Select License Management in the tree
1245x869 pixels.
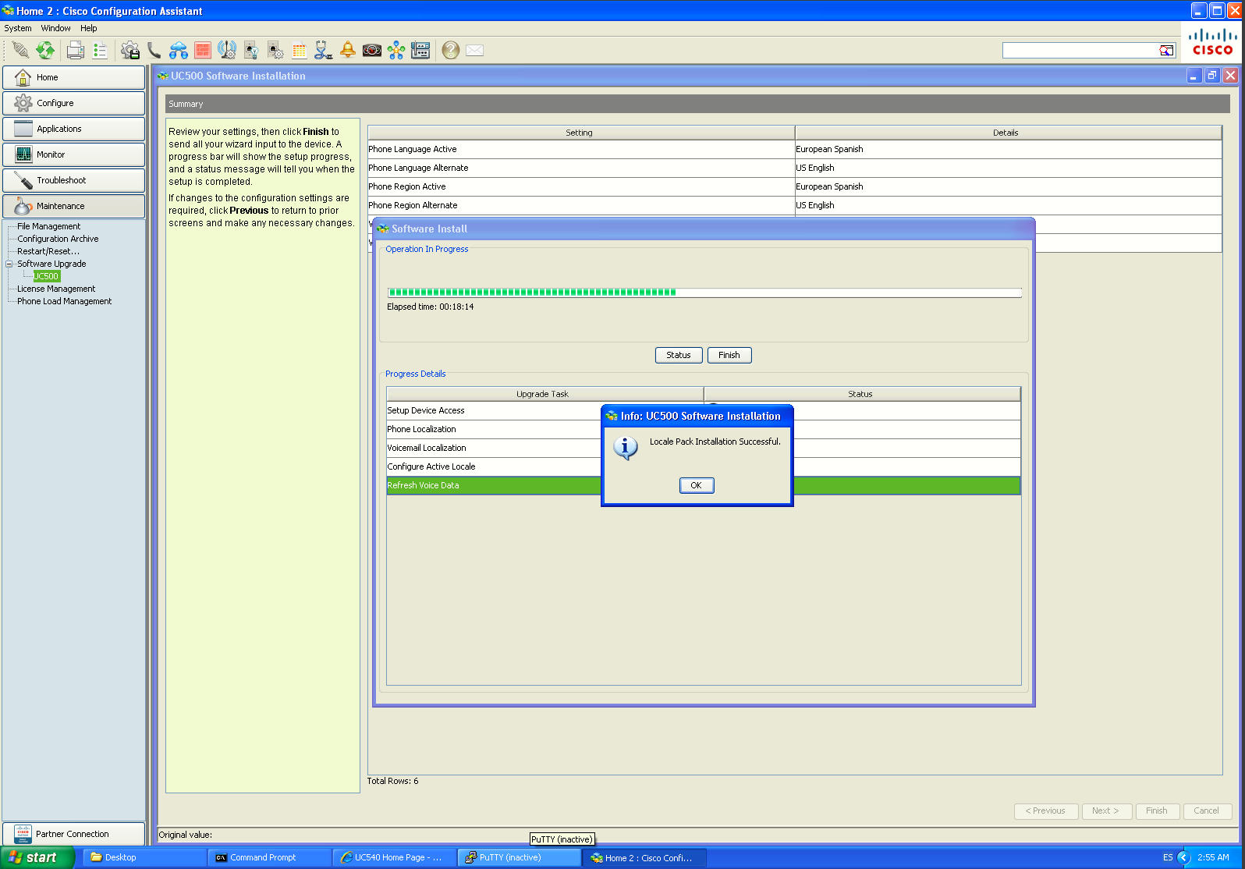coord(56,289)
